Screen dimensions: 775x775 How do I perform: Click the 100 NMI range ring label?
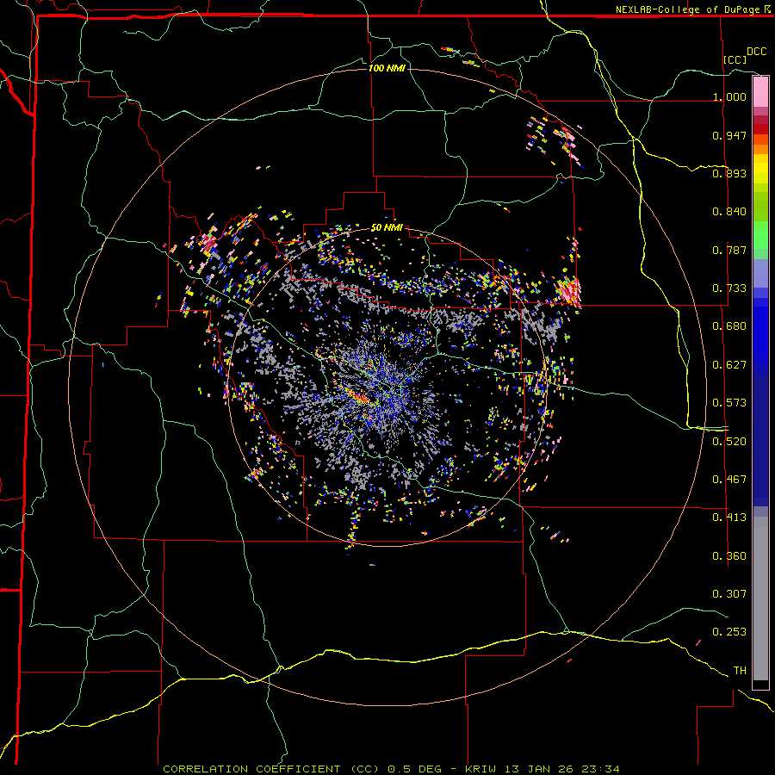click(387, 68)
